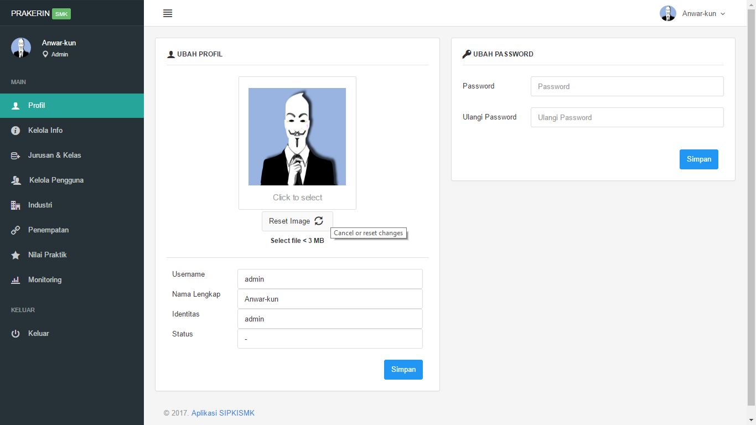Toggle the hamburger sidebar menu icon
Viewport: 756px width, 425px height.
tap(168, 13)
